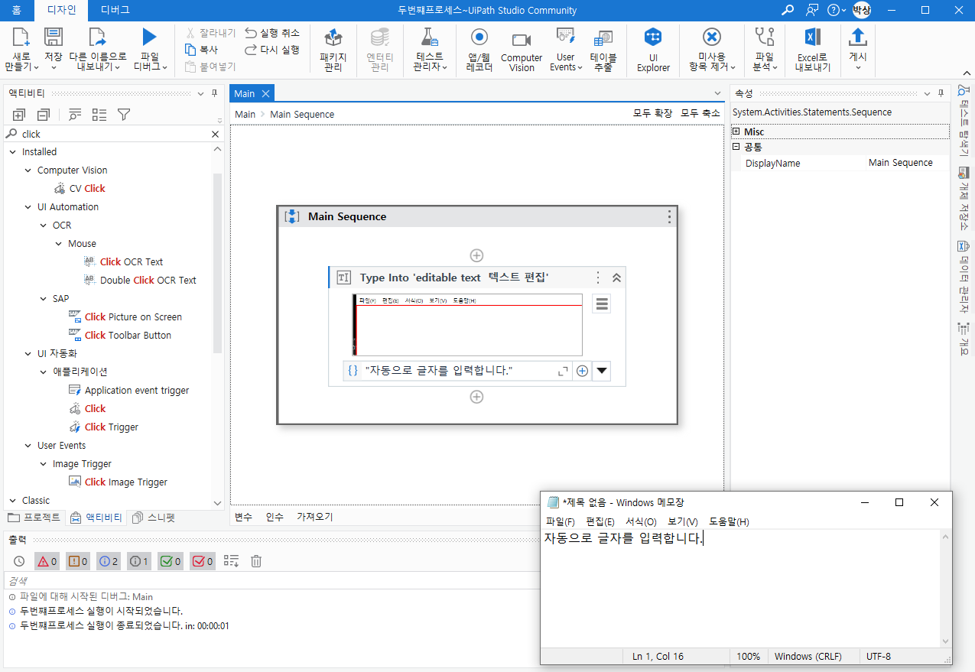Collapse the Computer Vision tree node
The width and height of the screenshot is (975, 672).
(x=28, y=170)
